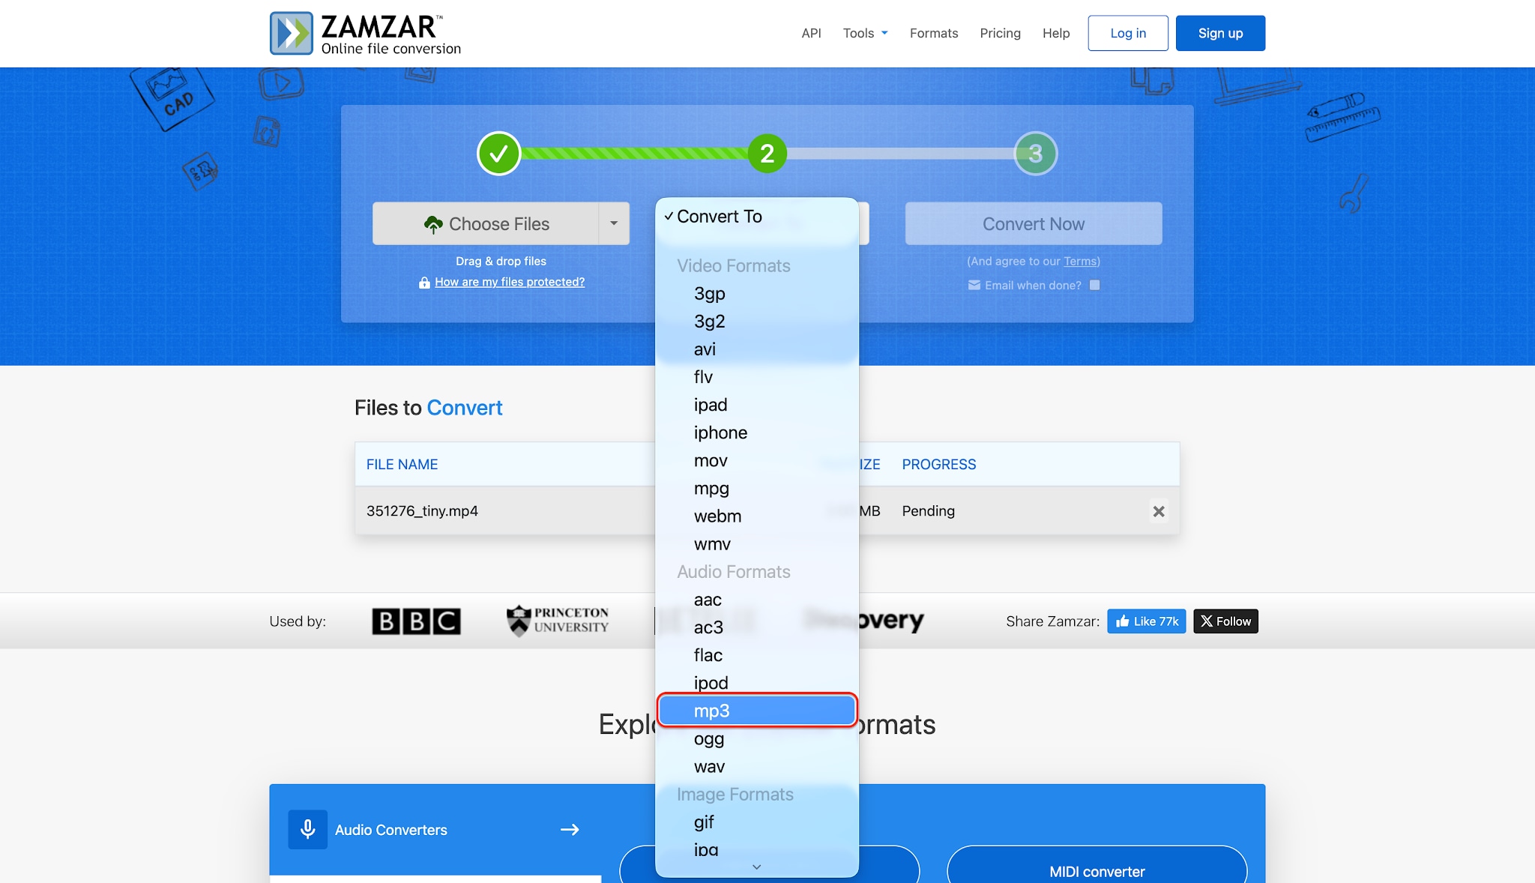This screenshot has width=1535, height=883.
Task: Click the step 3 circle indicator
Action: point(1036,154)
